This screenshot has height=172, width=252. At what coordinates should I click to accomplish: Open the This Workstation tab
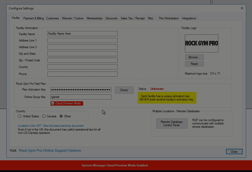(x=169, y=18)
